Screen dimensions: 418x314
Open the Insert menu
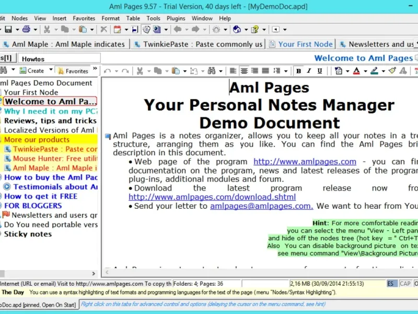coord(59,18)
